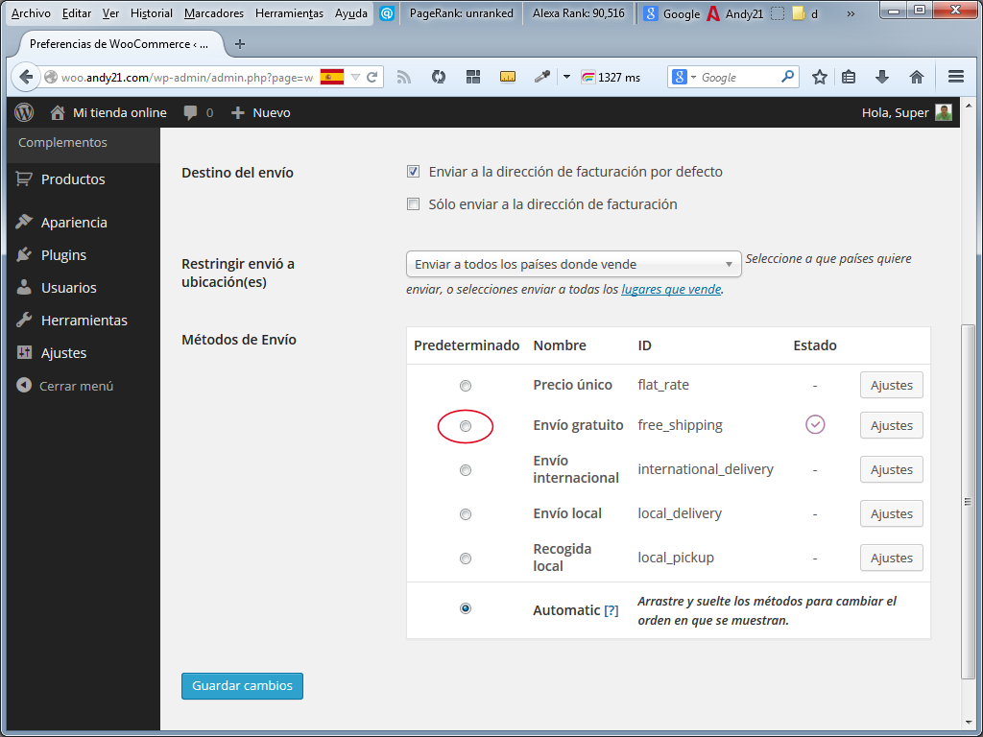Open the Google bookmark in bookmarks toolbar
The image size is (983, 737).
(672, 13)
